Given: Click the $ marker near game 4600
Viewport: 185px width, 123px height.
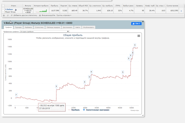Looking at the screenshot, I should point(123,72).
